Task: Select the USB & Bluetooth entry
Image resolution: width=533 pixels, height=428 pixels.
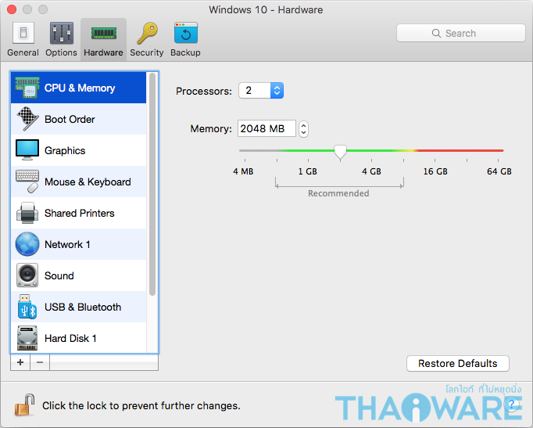Action: (78, 307)
